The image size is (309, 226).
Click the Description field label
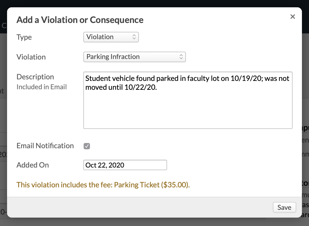tap(35, 77)
